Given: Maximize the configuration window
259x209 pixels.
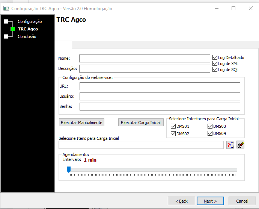Looking at the screenshot, I should point(233,8).
